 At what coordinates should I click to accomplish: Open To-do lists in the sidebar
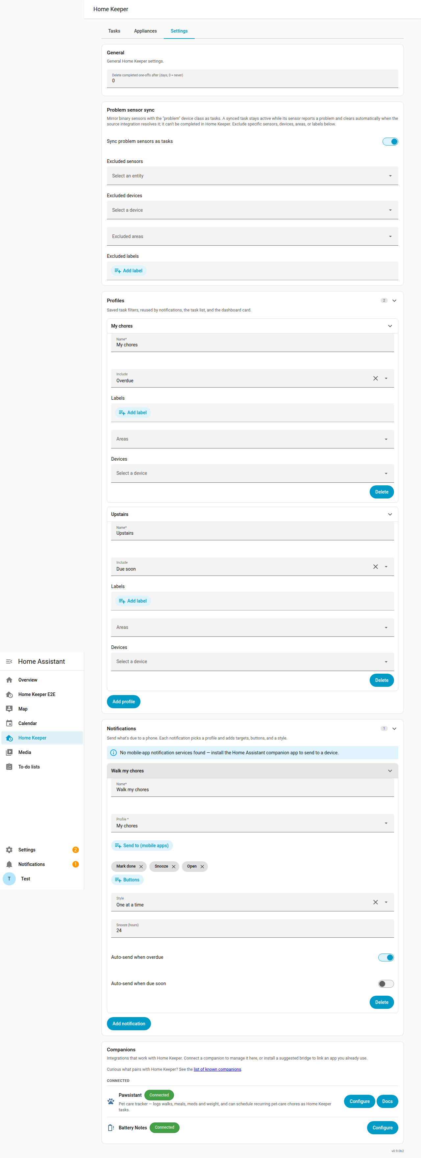42,767
